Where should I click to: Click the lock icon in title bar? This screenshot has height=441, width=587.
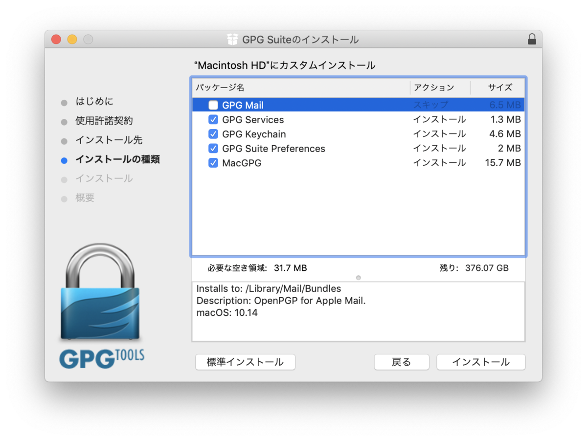click(x=532, y=40)
